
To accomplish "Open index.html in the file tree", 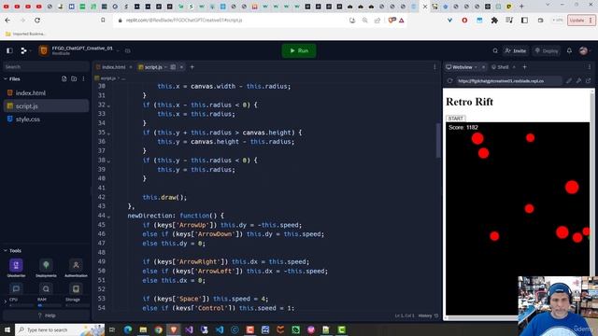I will [46, 93].
